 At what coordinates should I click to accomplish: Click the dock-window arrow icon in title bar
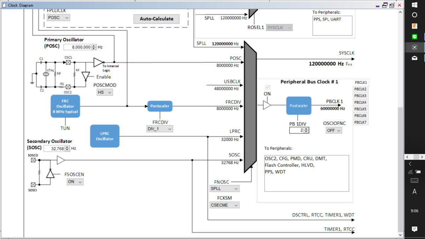[x=392, y=5]
